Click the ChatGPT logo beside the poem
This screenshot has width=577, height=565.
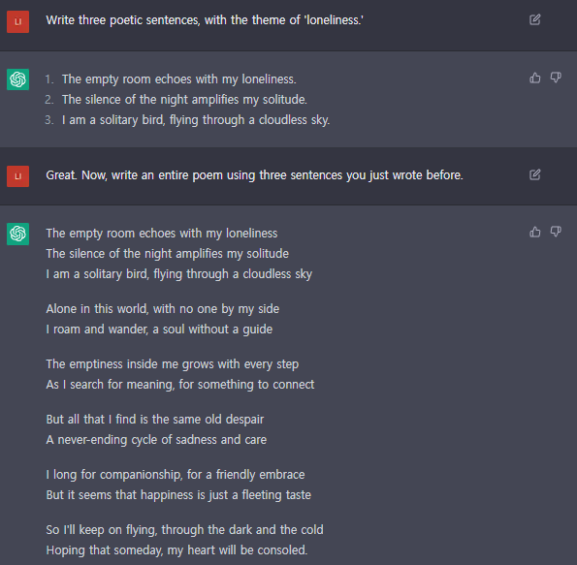point(17,234)
